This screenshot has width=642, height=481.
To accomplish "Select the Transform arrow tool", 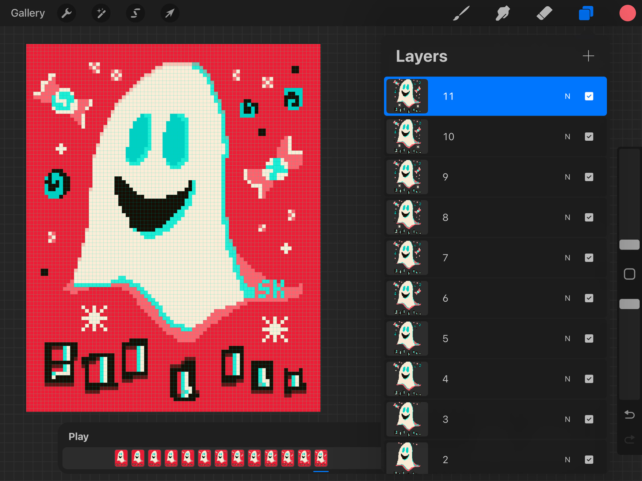I will (x=170, y=13).
